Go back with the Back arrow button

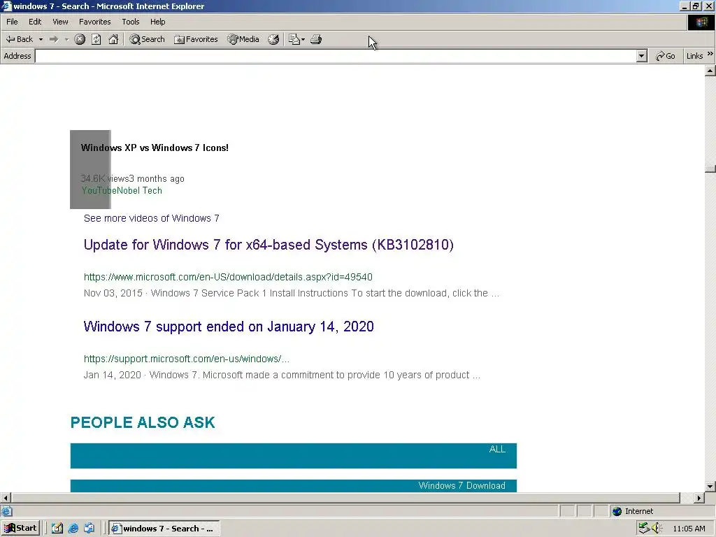[x=19, y=39]
